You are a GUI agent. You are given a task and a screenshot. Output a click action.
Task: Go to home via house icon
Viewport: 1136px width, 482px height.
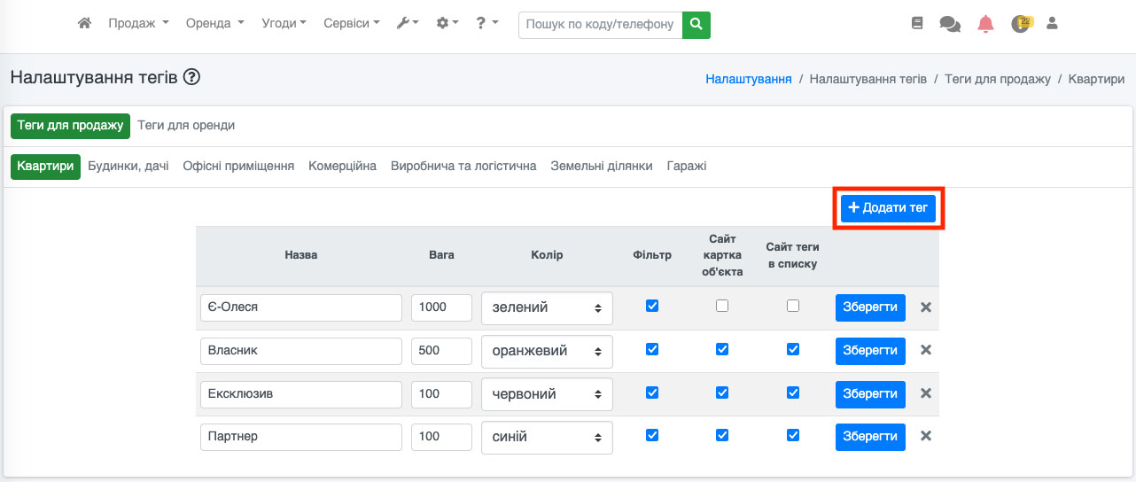(85, 24)
